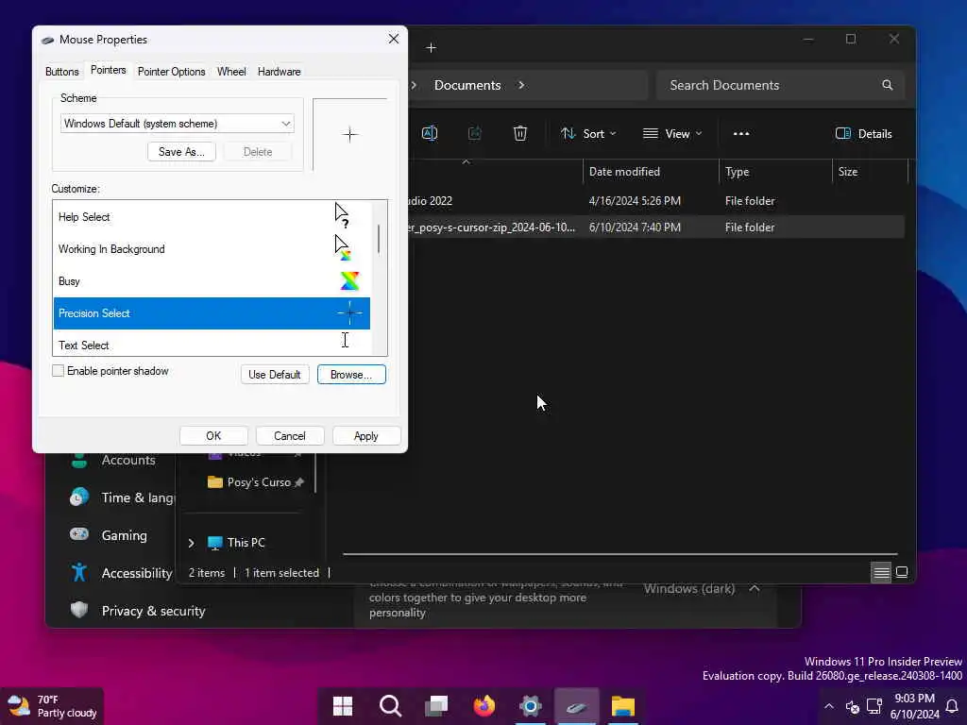Click the network icon in system tray
Image resolution: width=967 pixels, height=725 pixels.
click(x=874, y=706)
